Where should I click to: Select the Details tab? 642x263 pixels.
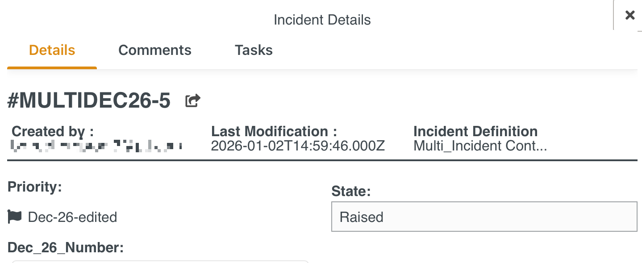pyautogui.click(x=52, y=50)
